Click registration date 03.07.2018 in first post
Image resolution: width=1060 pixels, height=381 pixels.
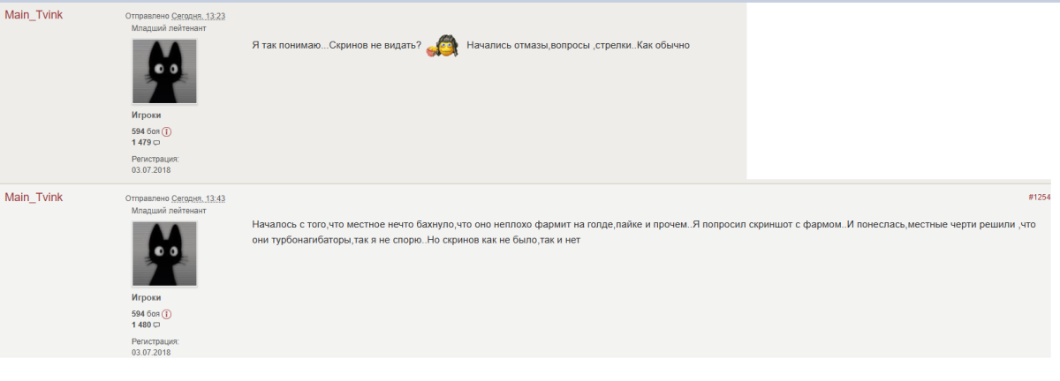click(151, 169)
